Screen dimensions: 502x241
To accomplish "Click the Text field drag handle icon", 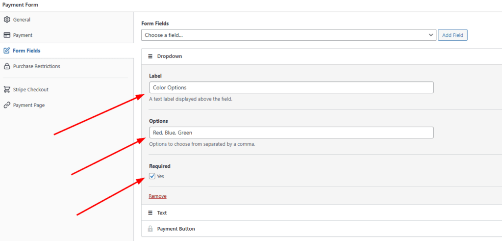I will coord(150,213).
